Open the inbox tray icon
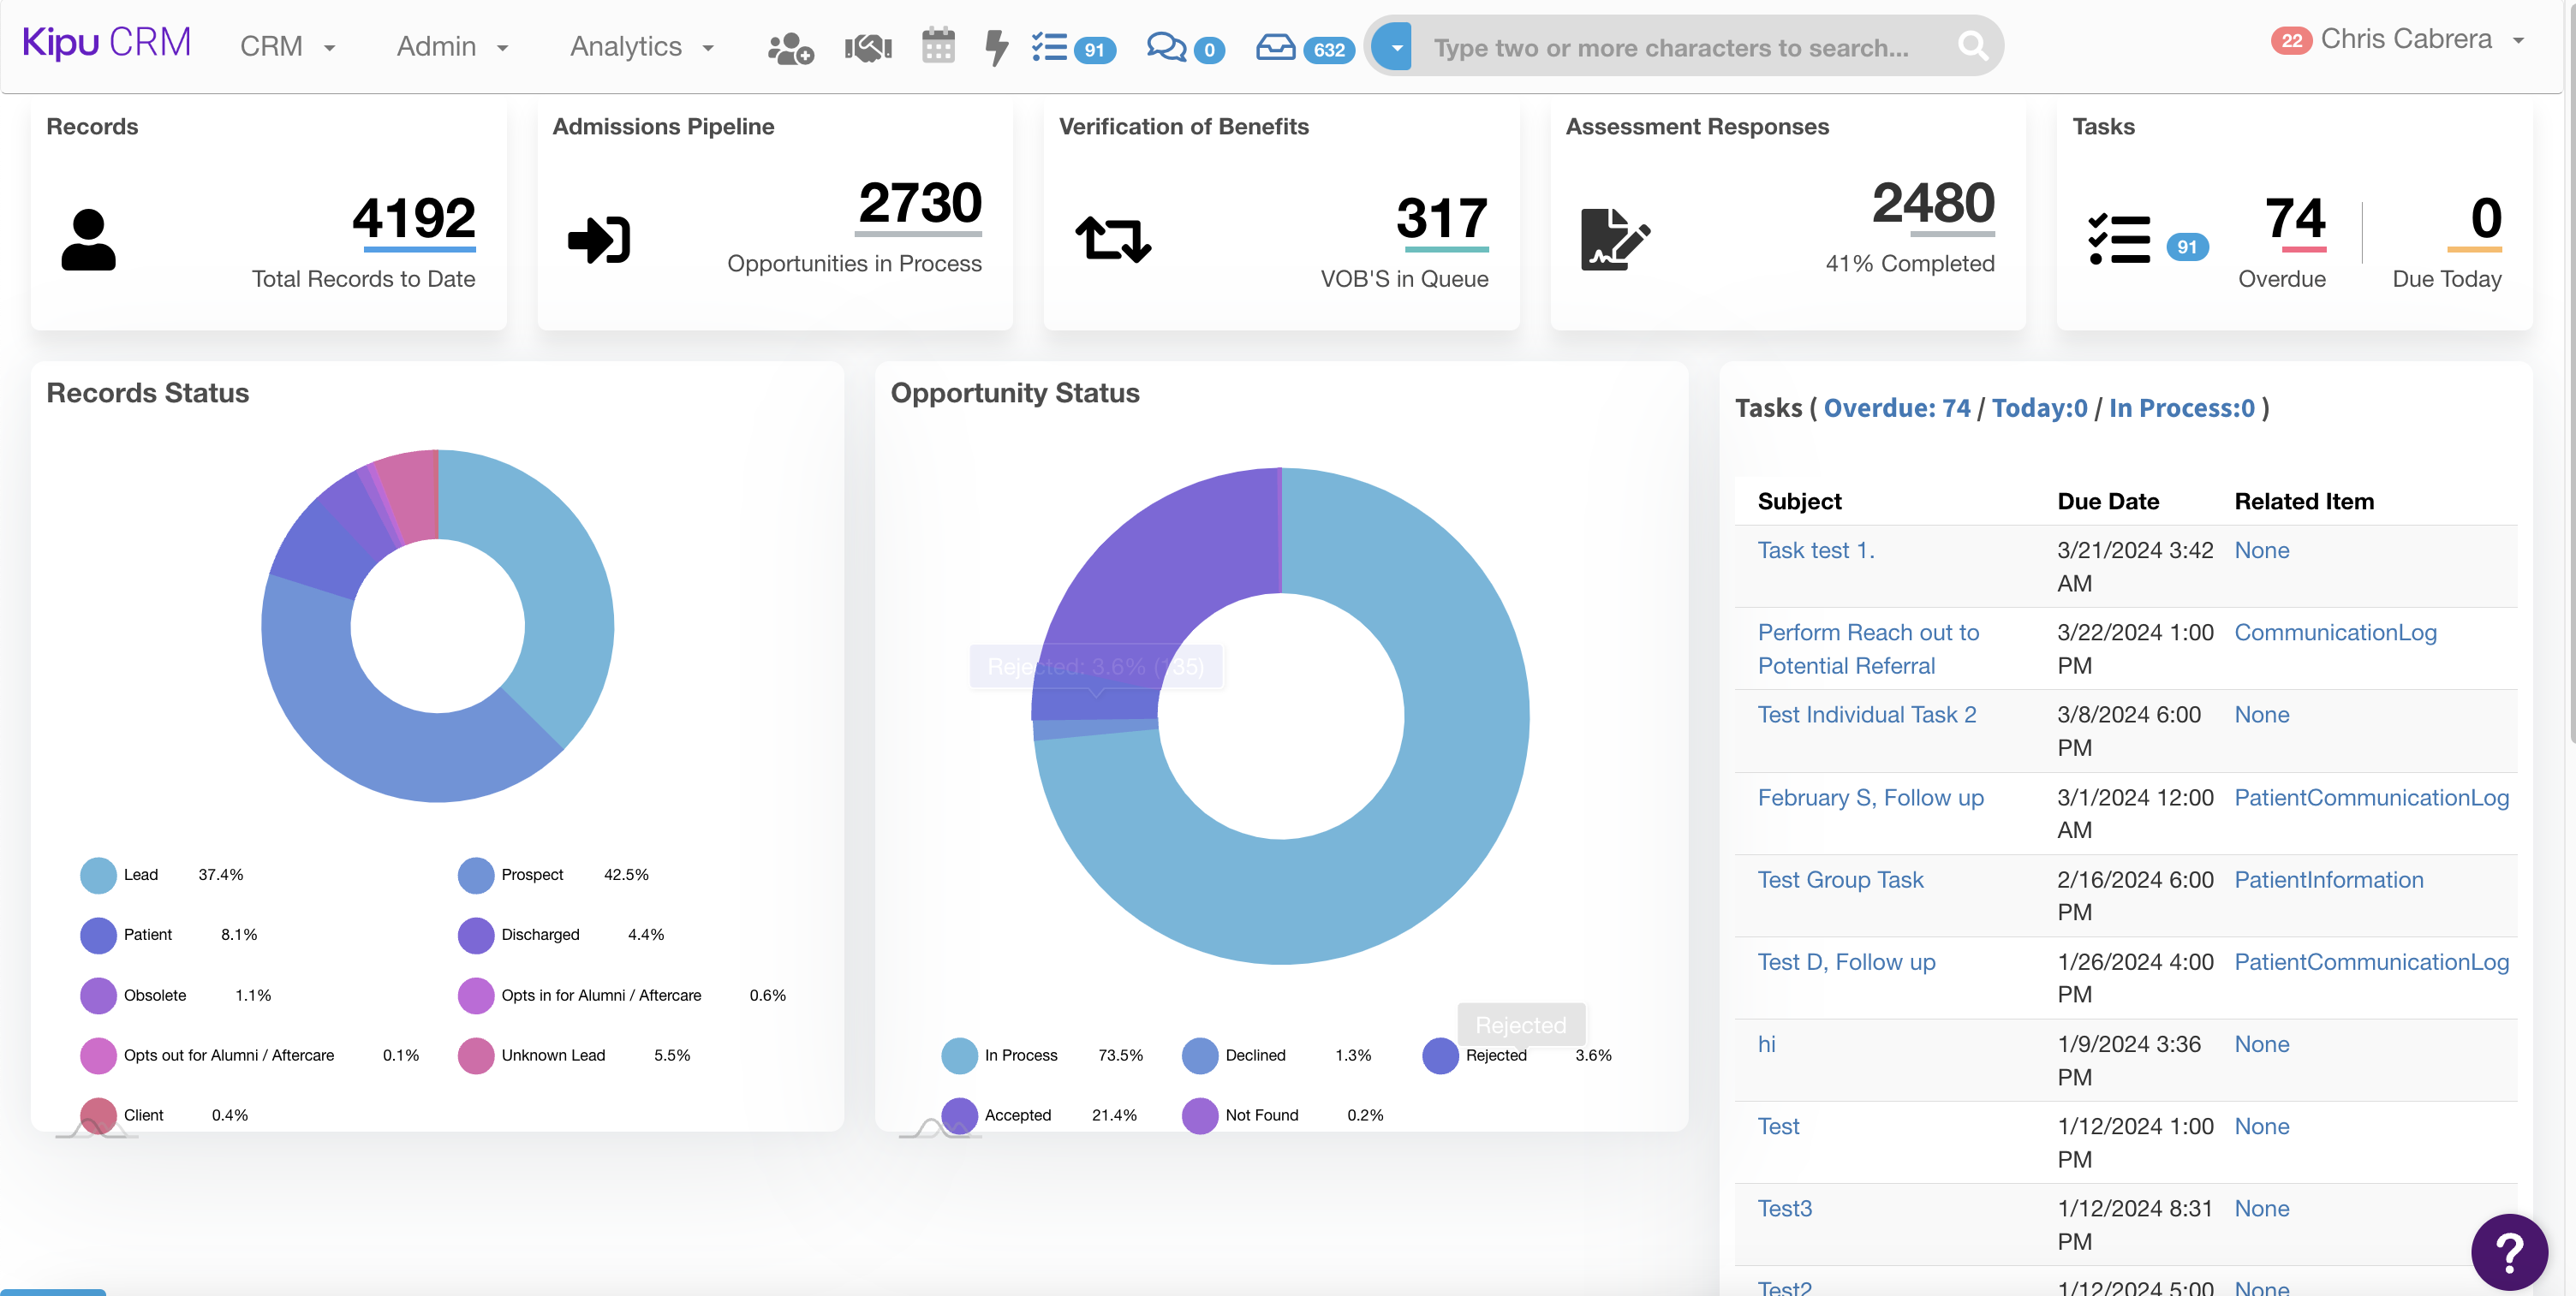 tap(1275, 47)
